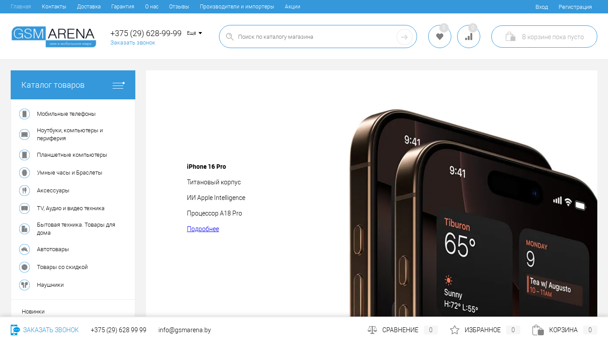Select 'Аксессуары' category

tap(53, 191)
